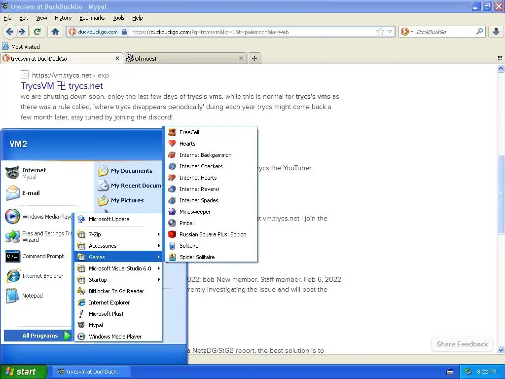Launch Mypal from programs list
This screenshot has width=505, height=379.
118,325
